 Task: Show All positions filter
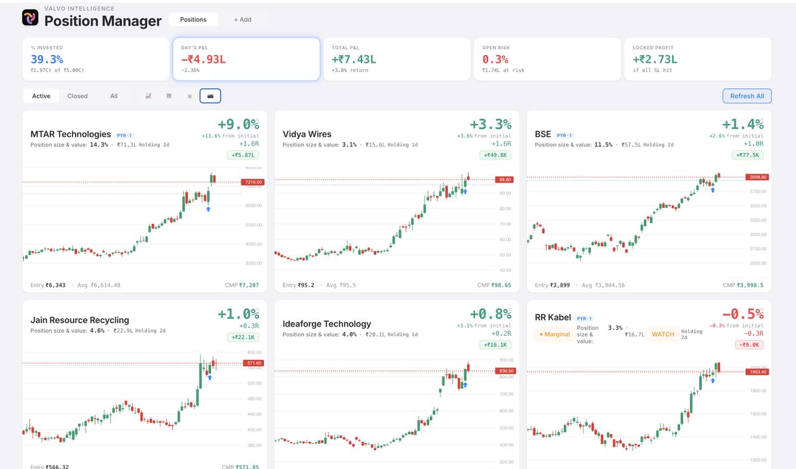click(114, 96)
